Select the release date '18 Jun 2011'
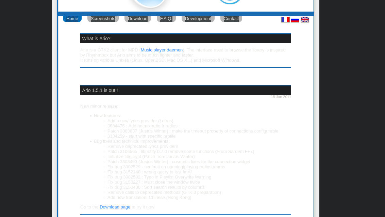This screenshot has height=217, width=385. [x=281, y=97]
